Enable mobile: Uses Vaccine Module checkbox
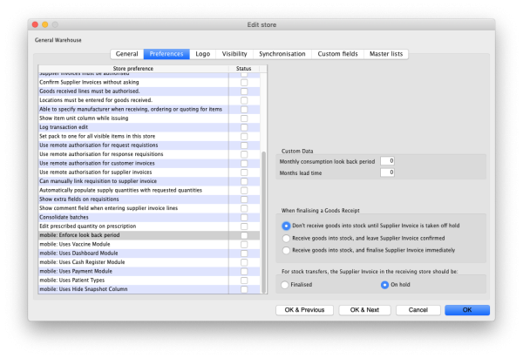 click(244, 244)
